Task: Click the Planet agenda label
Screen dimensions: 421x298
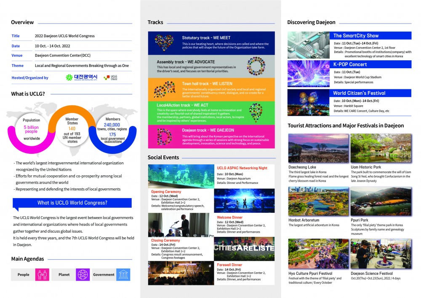Action: tap(64, 275)
